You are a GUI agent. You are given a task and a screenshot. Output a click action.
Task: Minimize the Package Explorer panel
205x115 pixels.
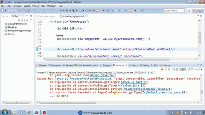click(x=27, y=16)
